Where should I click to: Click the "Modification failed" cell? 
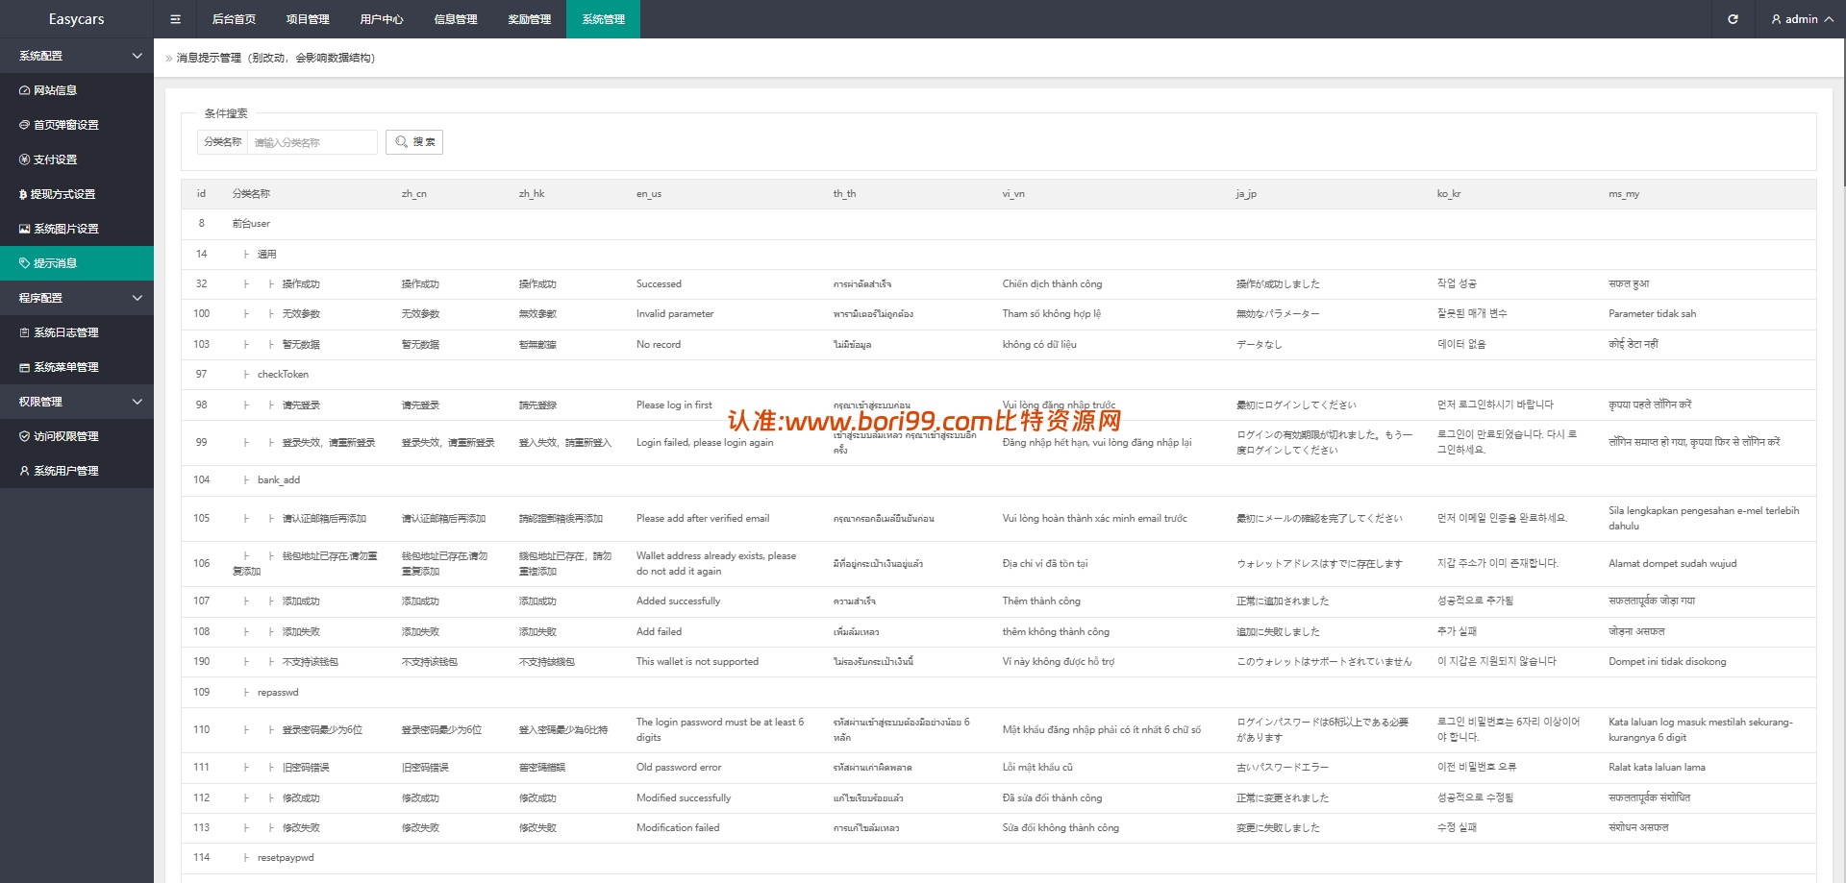(x=678, y=828)
